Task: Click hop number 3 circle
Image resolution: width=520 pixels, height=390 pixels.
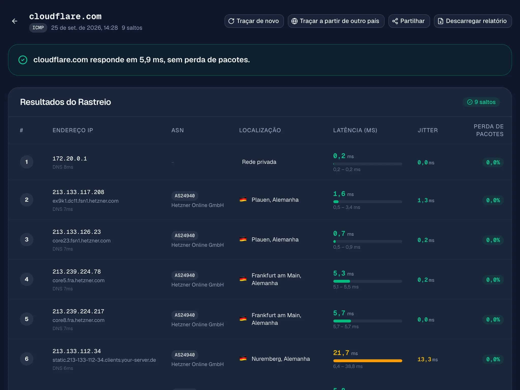Action: [x=27, y=239]
